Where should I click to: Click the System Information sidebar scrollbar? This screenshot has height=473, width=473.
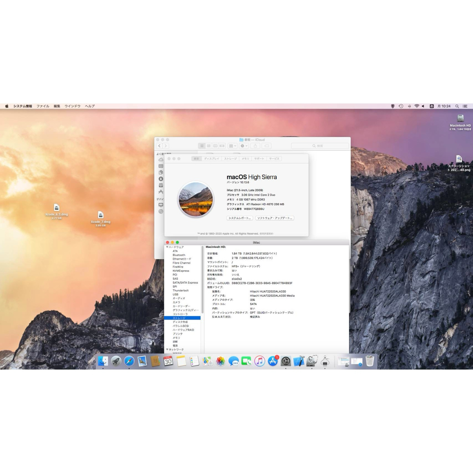202,279
